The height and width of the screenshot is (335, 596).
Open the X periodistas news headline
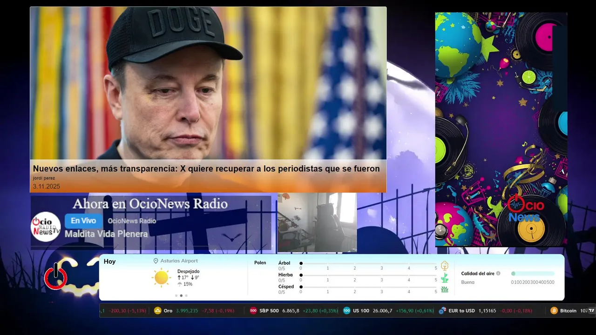click(206, 169)
